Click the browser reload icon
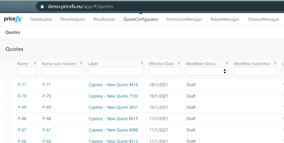284x143 pixels. coord(28,6)
